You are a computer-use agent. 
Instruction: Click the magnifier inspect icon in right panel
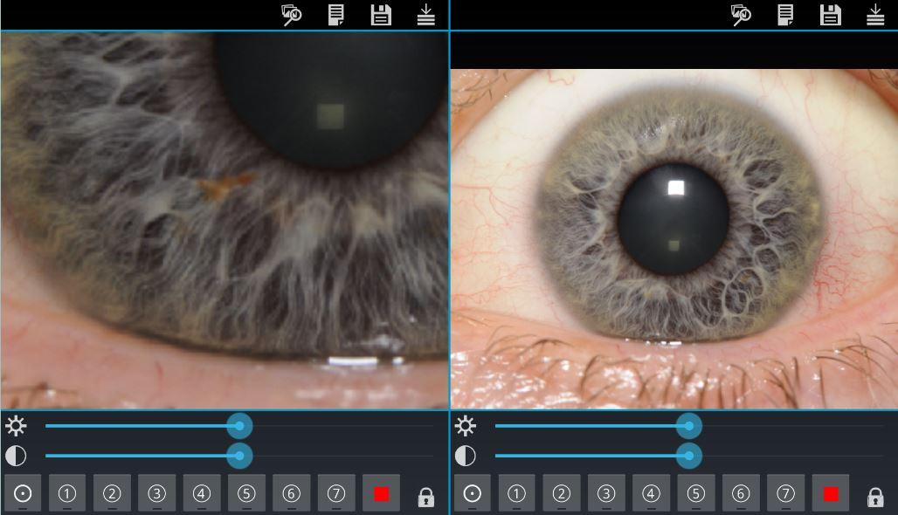(x=741, y=15)
